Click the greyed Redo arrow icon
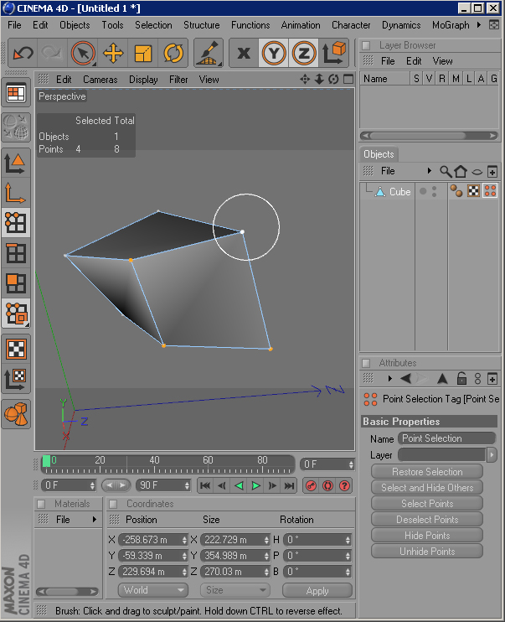This screenshot has height=622, width=505. tap(52, 53)
